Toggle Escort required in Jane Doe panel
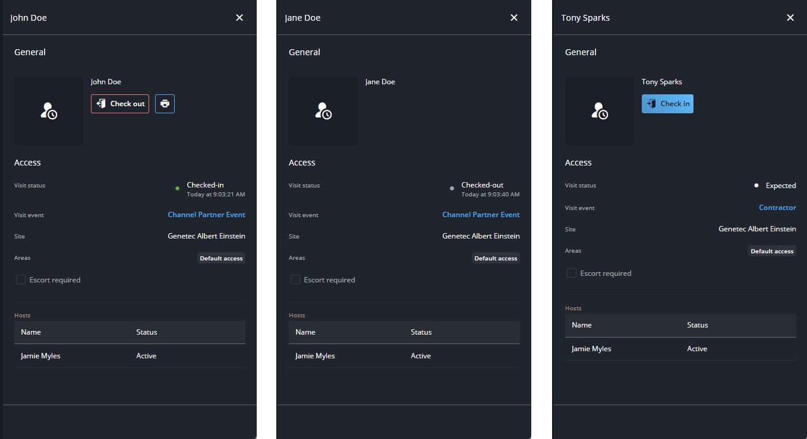 [295, 279]
